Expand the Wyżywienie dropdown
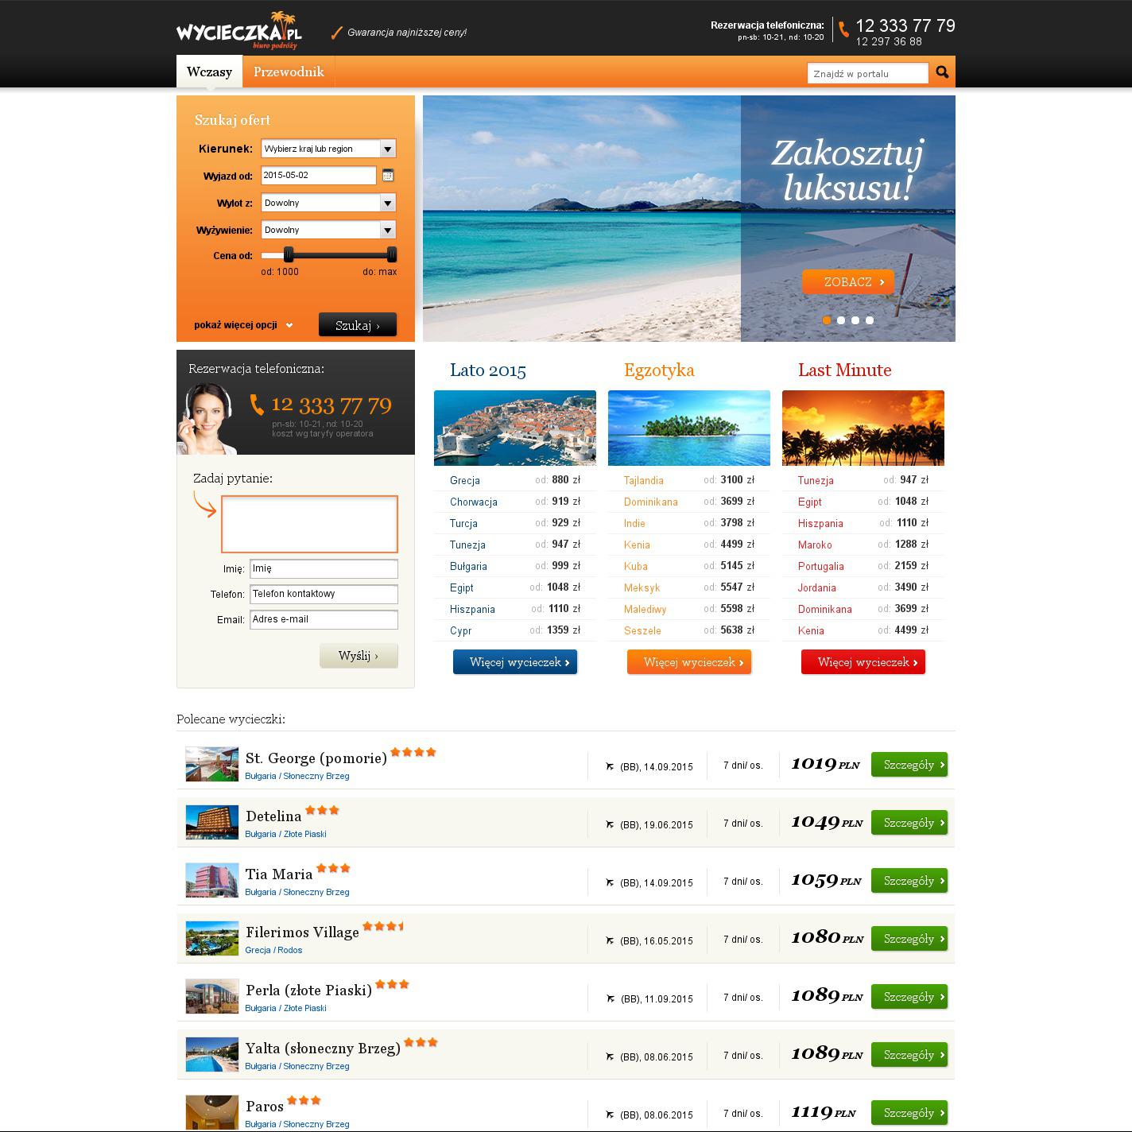The image size is (1132, 1132). (328, 230)
